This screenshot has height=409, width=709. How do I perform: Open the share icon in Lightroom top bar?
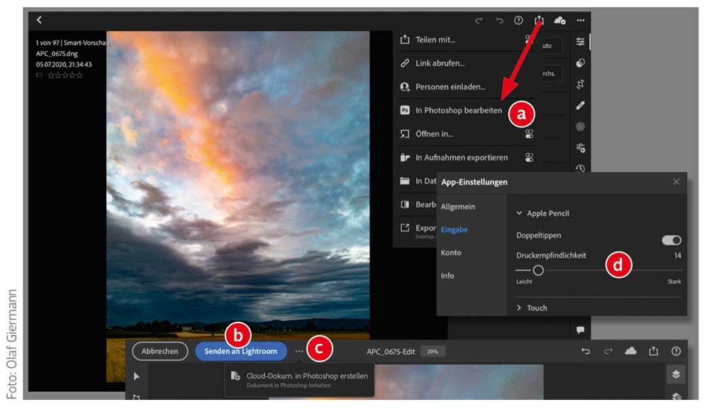coord(539,21)
